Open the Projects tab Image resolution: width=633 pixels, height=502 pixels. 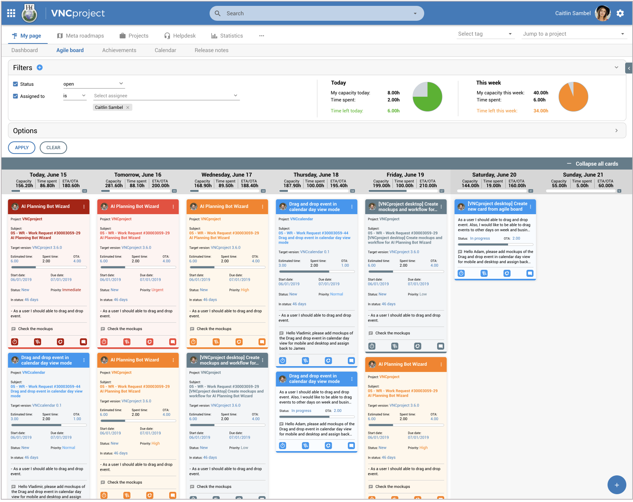[134, 36]
